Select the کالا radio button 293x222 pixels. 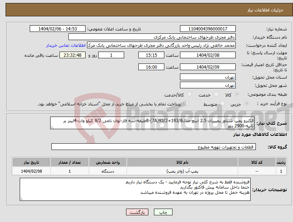(x=237, y=94)
